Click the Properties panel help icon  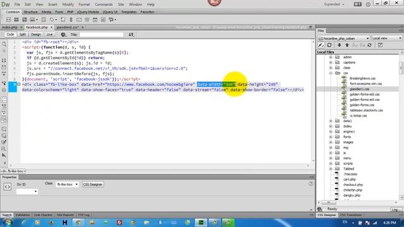[x=311, y=183]
